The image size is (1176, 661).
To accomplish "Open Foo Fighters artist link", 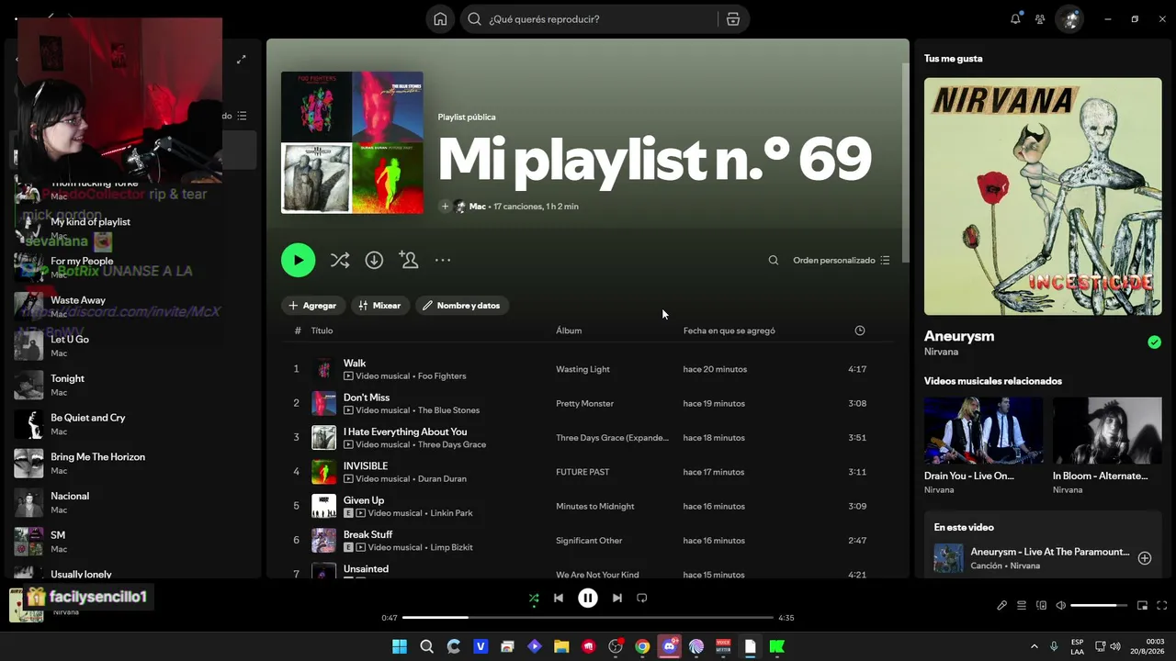I will (x=442, y=376).
